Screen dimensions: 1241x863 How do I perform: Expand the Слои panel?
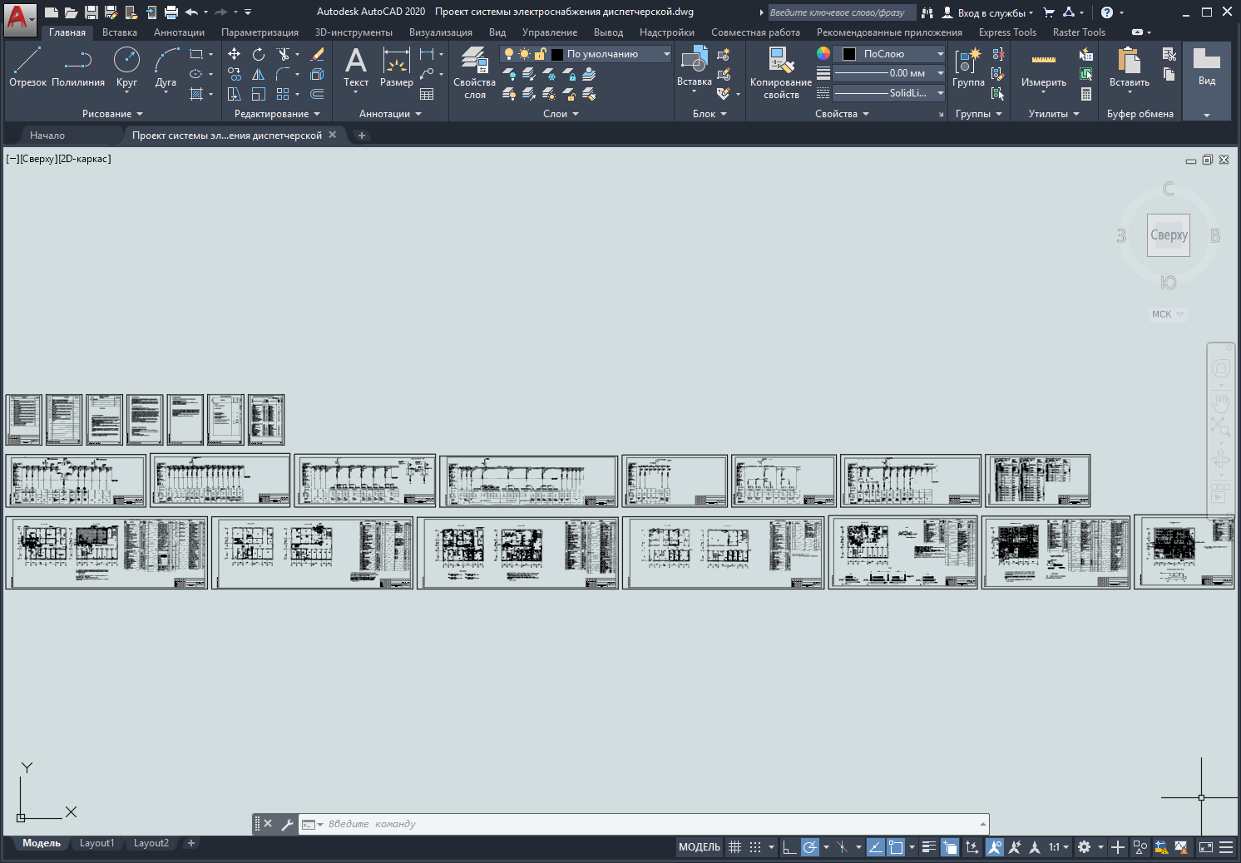(x=561, y=114)
